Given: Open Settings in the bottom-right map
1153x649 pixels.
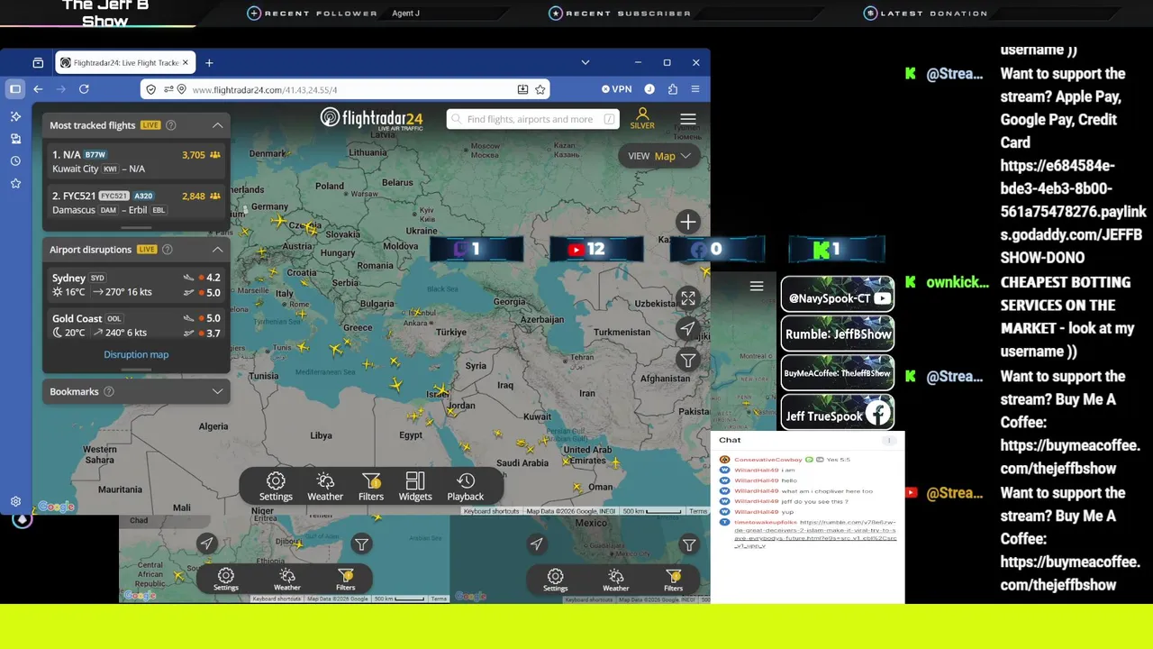Looking at the screenshot, I should (x=556, y=579).
